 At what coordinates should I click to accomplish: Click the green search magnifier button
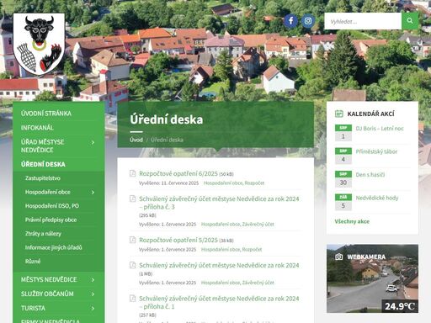410,21
